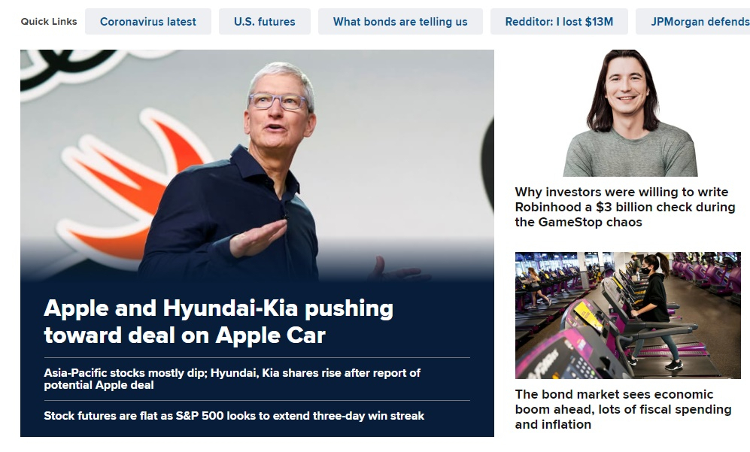The height and width of the screenshot is (452, 750).
Task: Open the Tim Cook photo on the Apple story
Action: tap(257, 165)
